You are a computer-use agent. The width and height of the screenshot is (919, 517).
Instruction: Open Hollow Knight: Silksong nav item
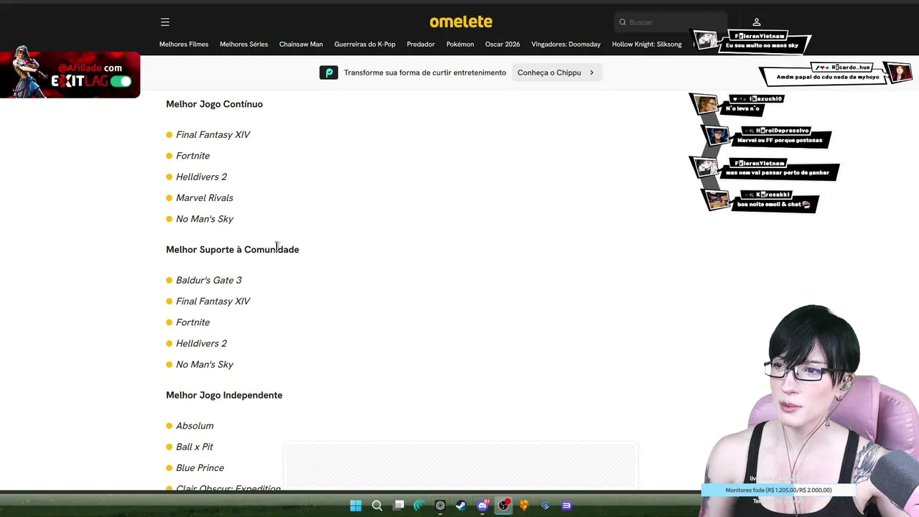pyautogui.click(x=647, y=45)
